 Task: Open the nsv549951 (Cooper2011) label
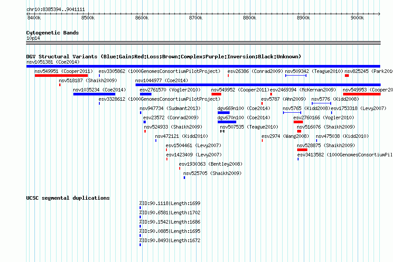click(x=64, y=71)
